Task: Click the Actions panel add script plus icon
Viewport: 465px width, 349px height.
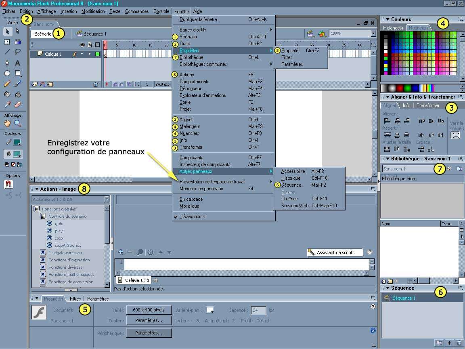Action: click(x=121, y=252)
